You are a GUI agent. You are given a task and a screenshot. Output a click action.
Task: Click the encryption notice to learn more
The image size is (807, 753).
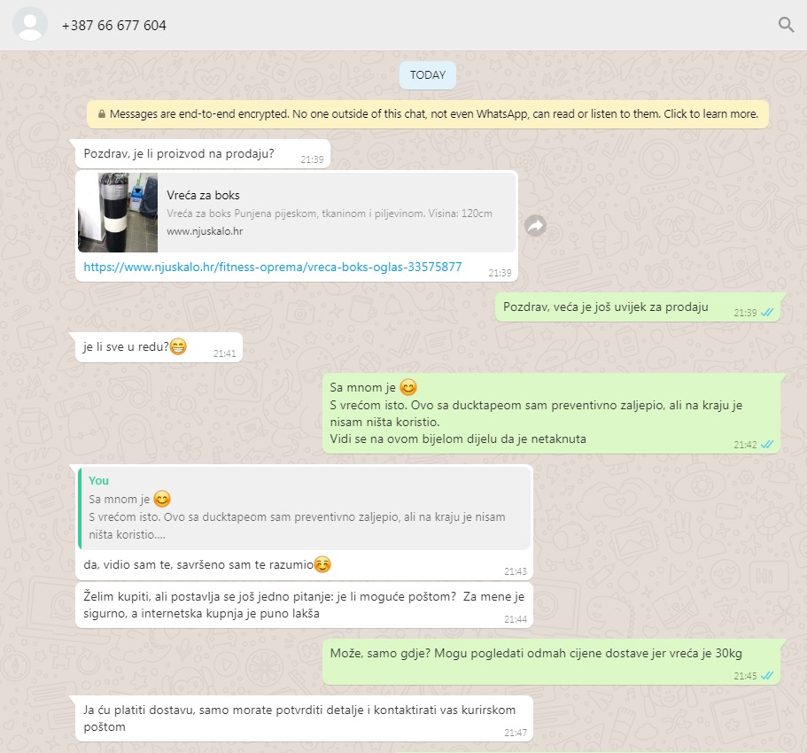coord(428,113)
